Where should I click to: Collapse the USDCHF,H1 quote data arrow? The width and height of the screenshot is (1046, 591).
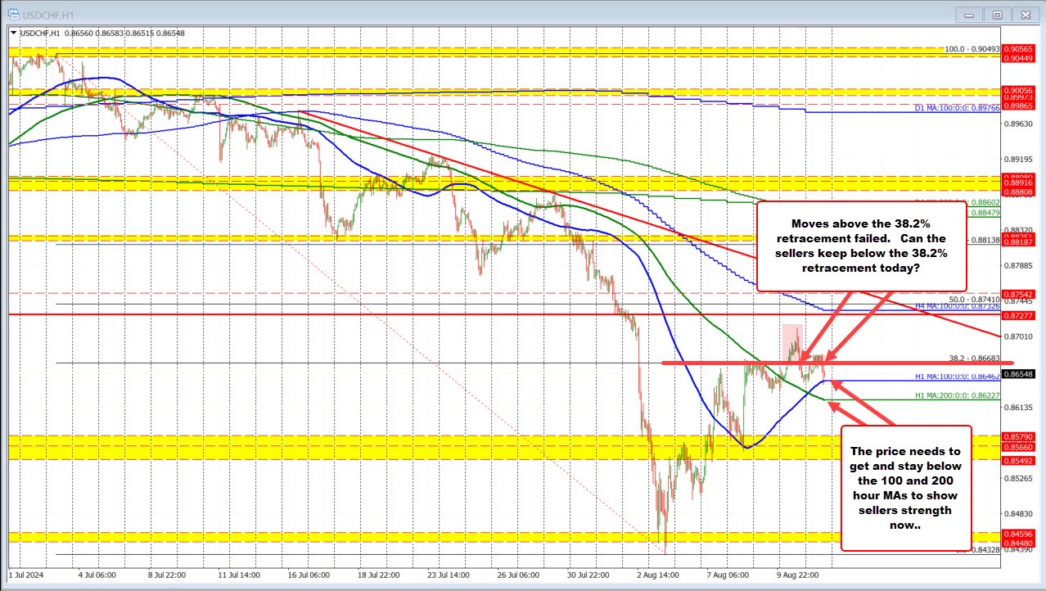[x=14, y=34]
